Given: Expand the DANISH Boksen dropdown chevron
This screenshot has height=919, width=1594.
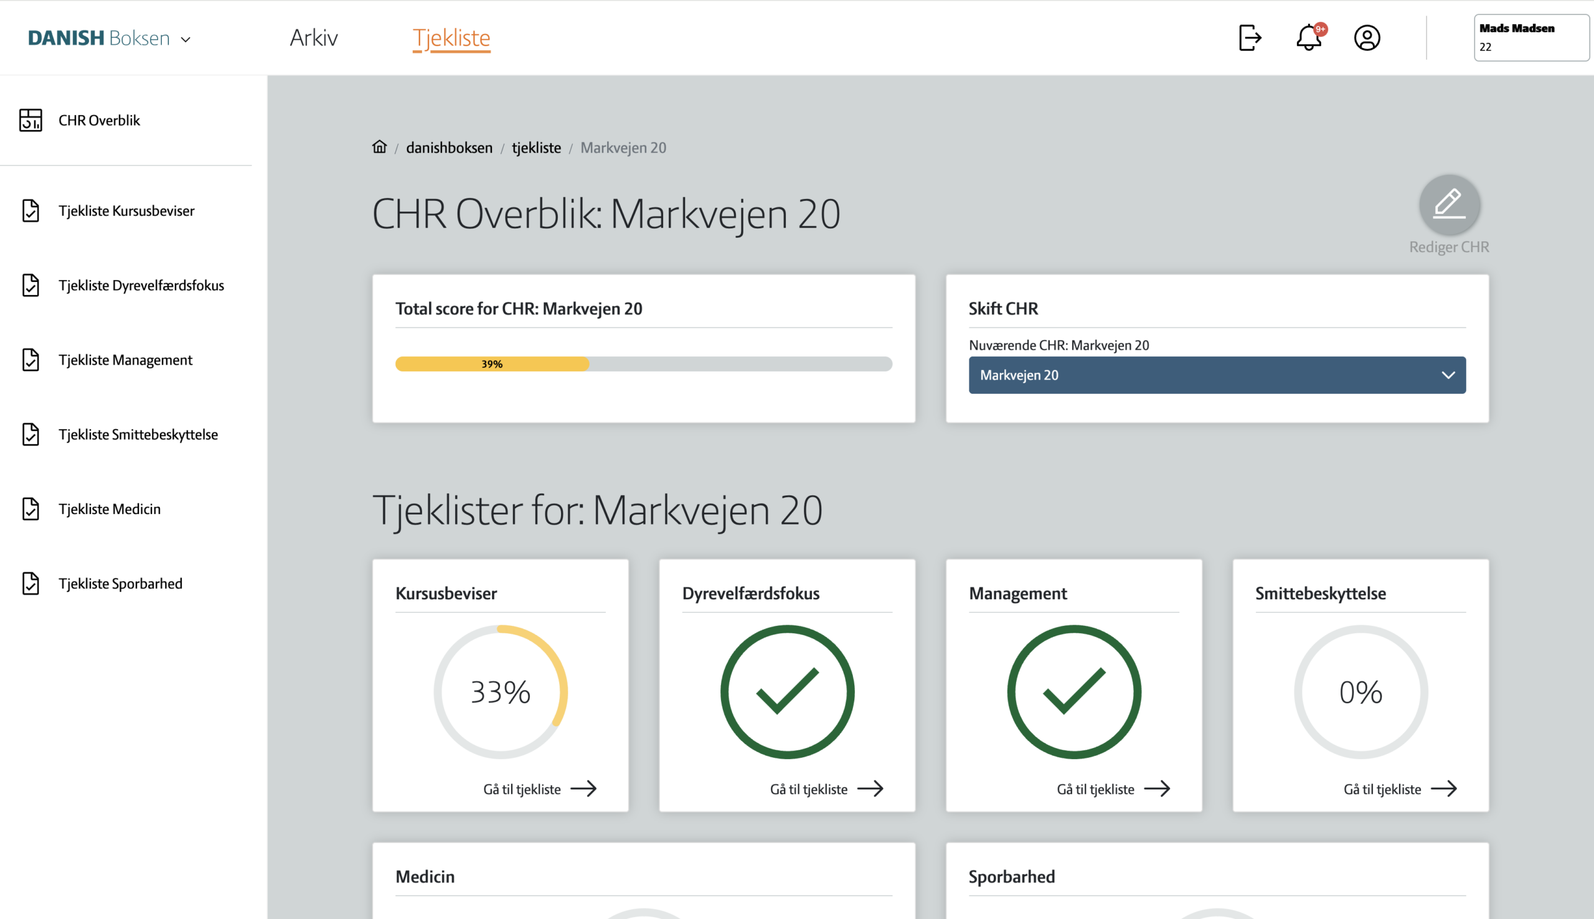Looking at the screenshot, I should point(186,39).
